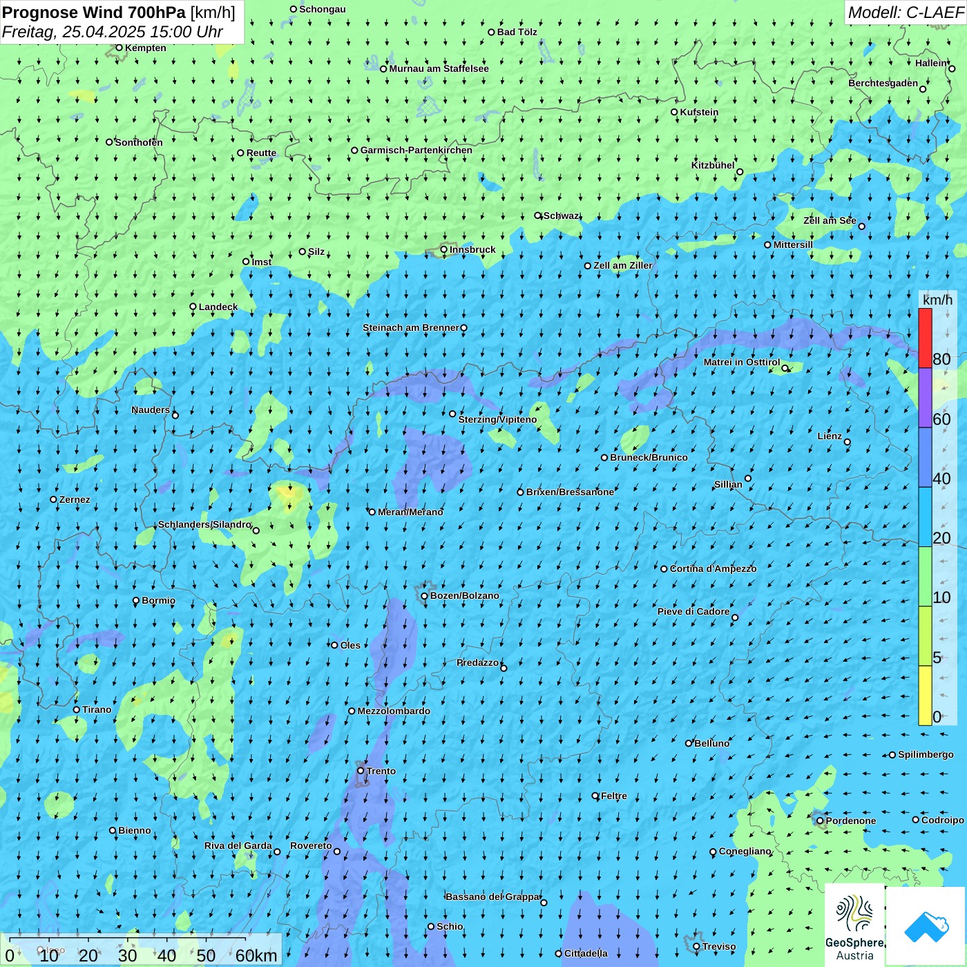Click the title 'Prognose Wind 700hPa'
This screenshot has width=967, height=967.
[x=94, y=12]
